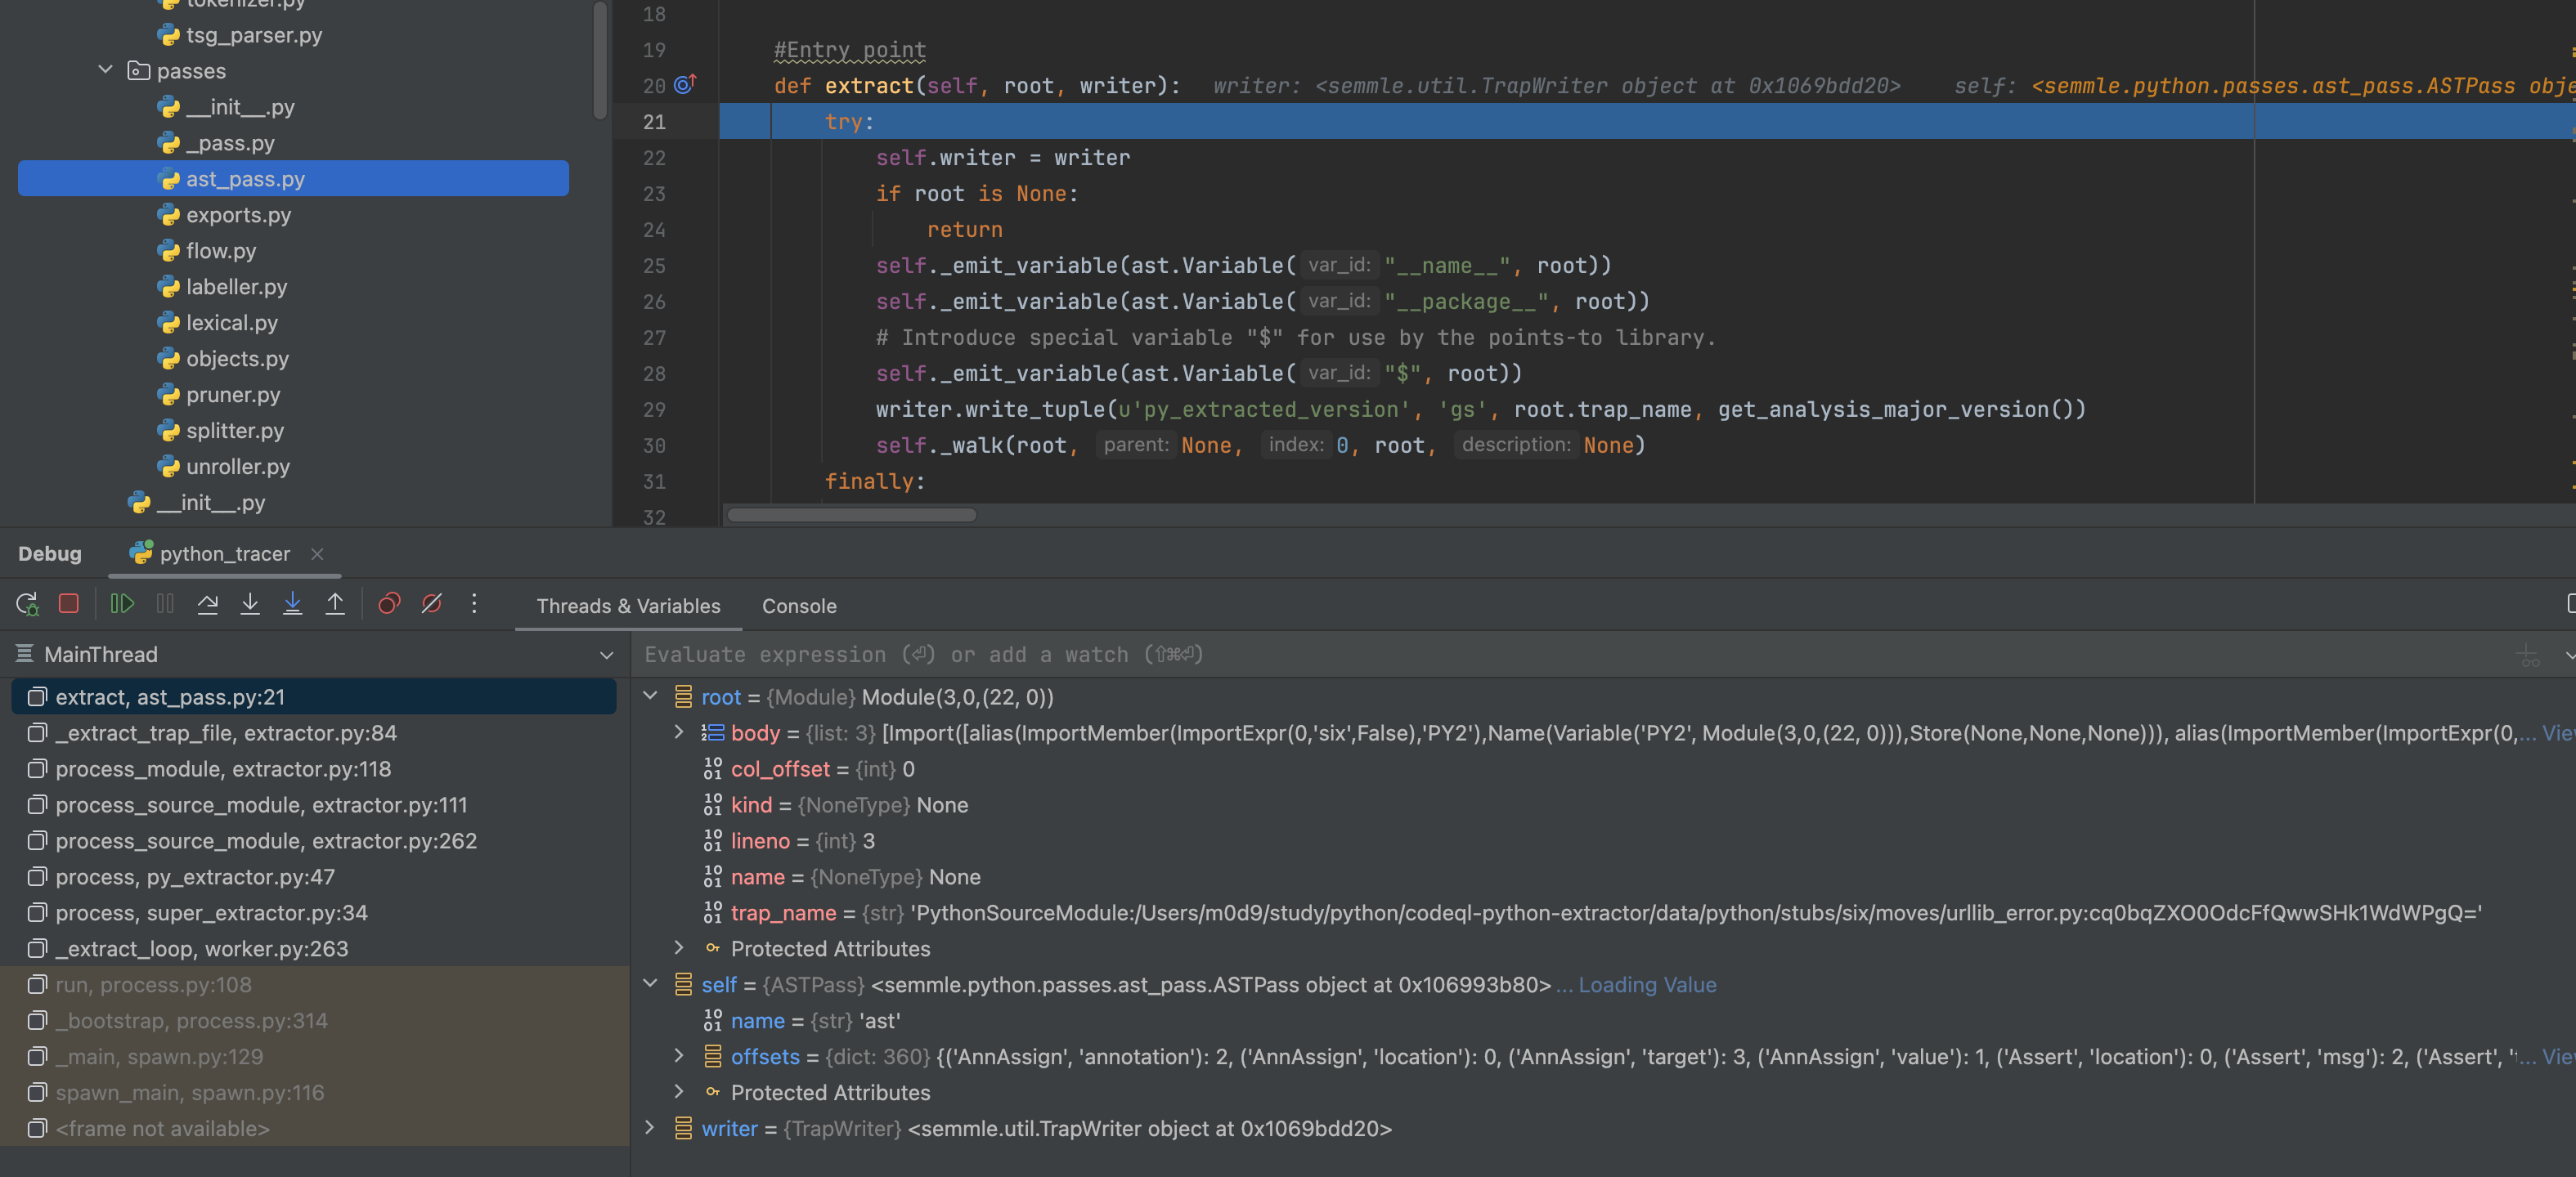Click the Pause Program icon
Image resolution: width=2576 pixels, height=1177 pixels.
click(165, 603)
